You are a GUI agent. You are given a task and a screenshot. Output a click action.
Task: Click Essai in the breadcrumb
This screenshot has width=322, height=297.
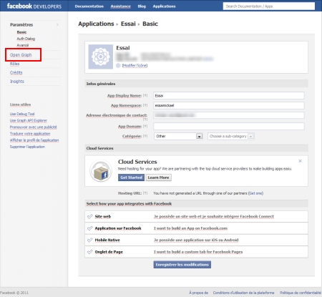128,24
